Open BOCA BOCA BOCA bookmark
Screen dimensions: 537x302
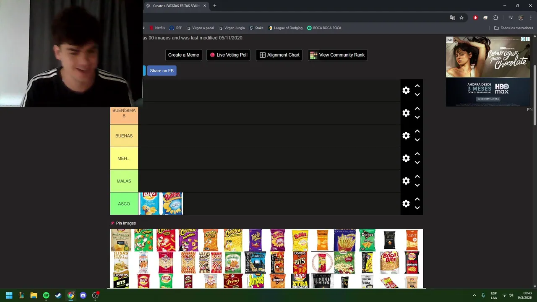pyautogui.click(x=324, y=28)
